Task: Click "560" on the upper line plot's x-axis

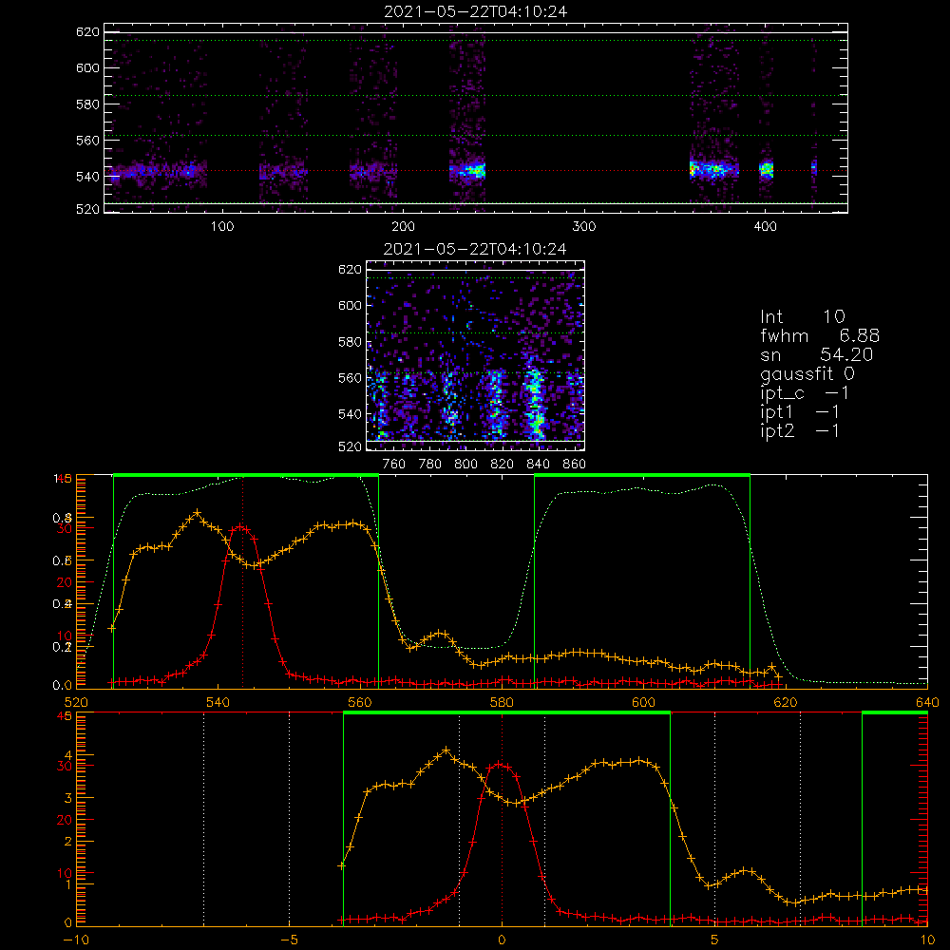Action: pos(360,702)
